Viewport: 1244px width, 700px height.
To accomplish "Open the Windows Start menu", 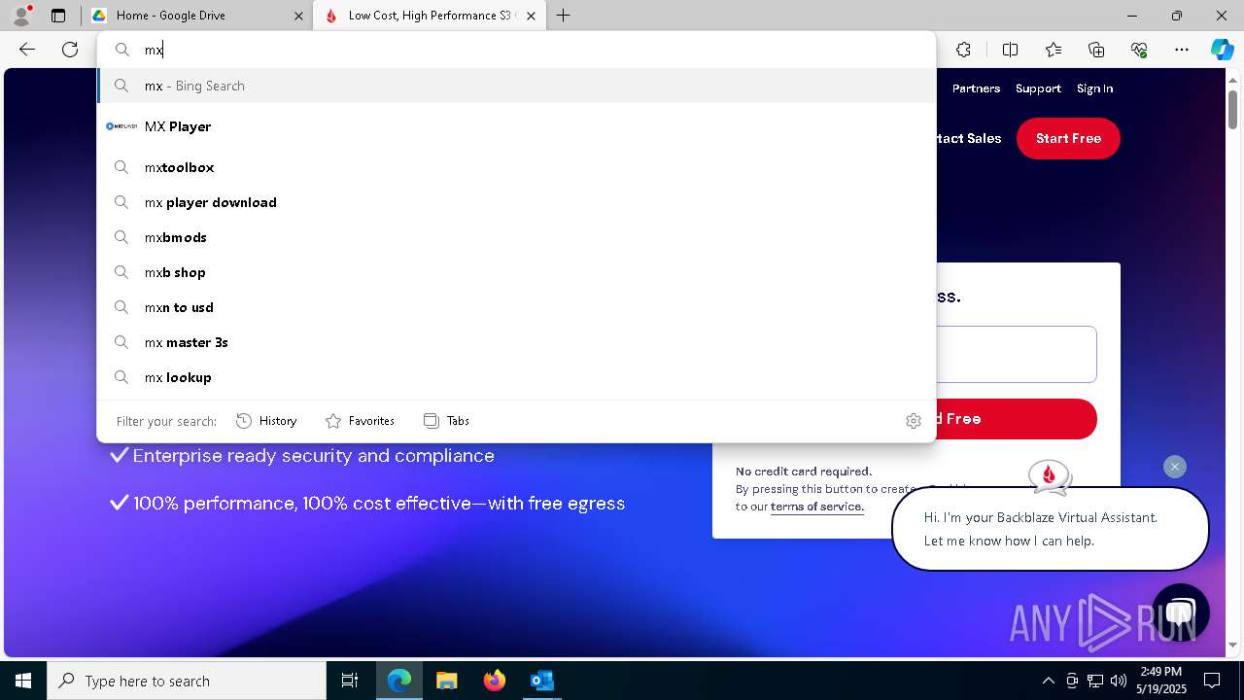I will click(23, 681).
